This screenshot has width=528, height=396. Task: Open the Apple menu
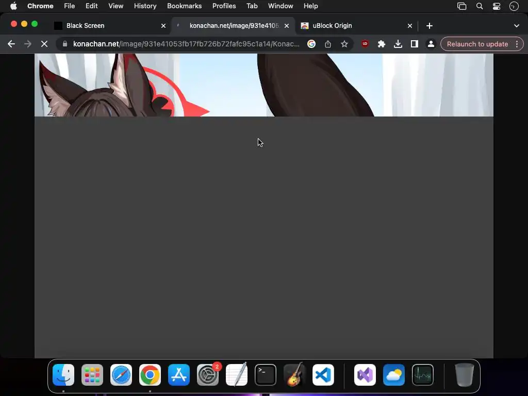click(x=13, y=6)
